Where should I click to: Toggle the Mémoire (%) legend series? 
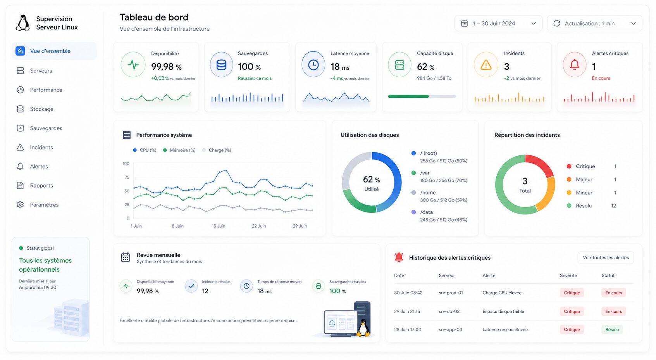coord(179,150)
